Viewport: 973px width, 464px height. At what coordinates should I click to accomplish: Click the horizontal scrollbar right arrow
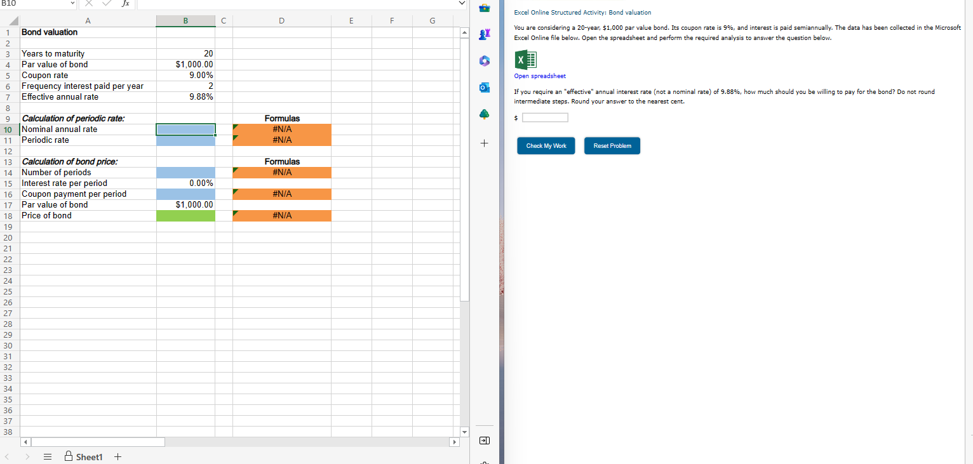[x=454, y=442]
